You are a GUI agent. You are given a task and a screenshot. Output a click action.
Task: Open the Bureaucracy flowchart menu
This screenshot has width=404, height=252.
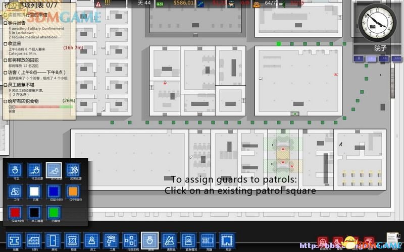(x=131, y=241)
